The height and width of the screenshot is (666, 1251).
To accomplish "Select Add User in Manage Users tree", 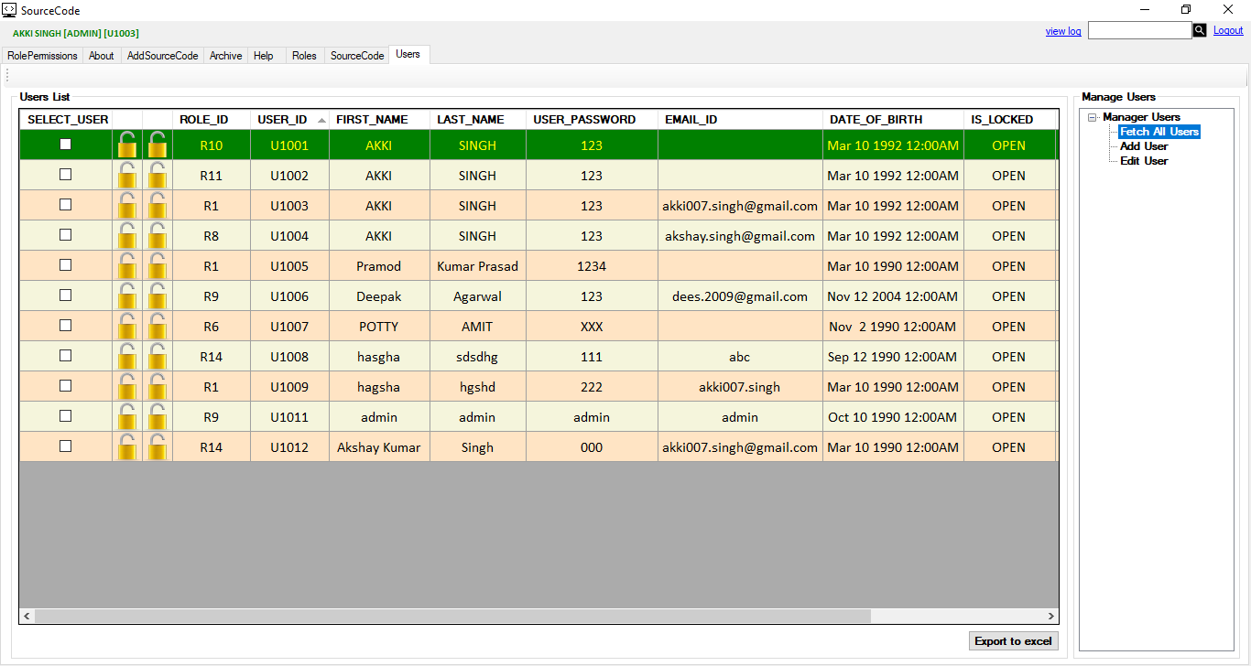I will [x=1144, y=146].
